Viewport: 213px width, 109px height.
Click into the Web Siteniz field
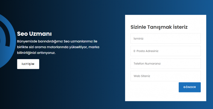(x=166, y=76)
